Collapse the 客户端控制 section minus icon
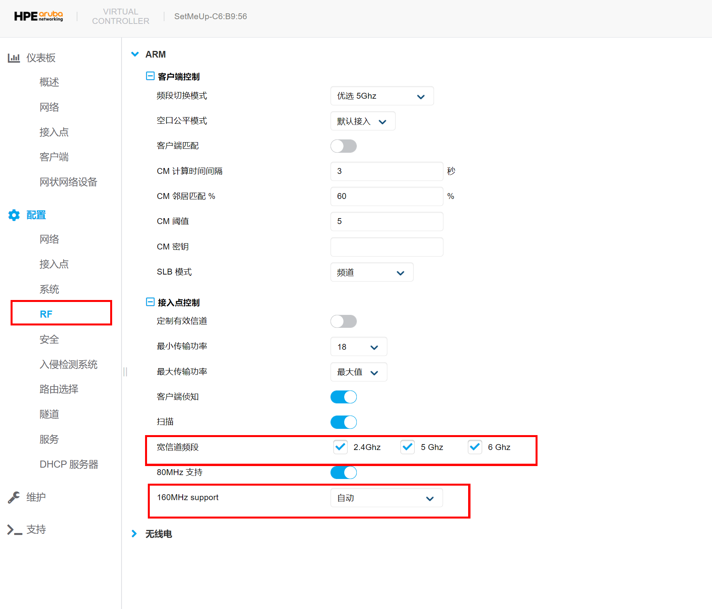The width and height of the screenshot is (712, 609). click(150, 76)
